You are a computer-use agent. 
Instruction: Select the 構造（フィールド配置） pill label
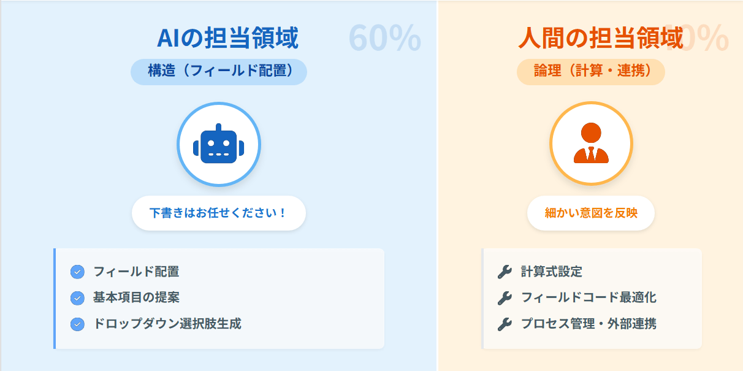(218, 71)
